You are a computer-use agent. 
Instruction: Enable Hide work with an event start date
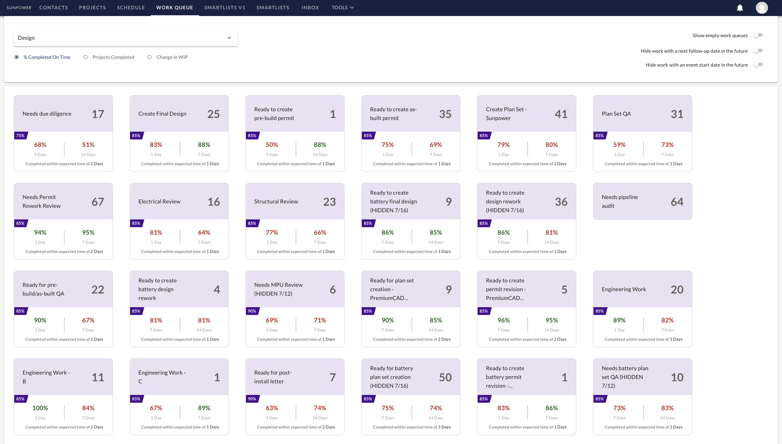pos(758,65)
